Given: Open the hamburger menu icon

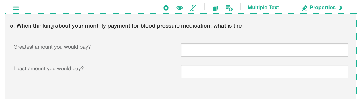Looking at the screenshot, I should click(x=16, y=8).
